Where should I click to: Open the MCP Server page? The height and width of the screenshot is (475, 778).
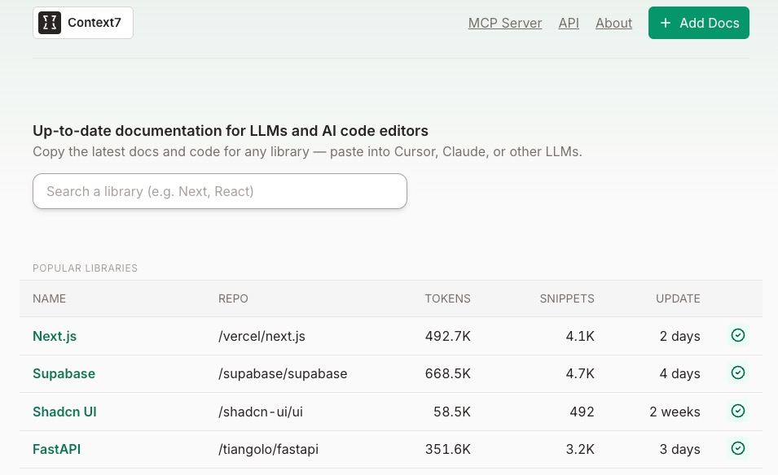tap(505, 23)
